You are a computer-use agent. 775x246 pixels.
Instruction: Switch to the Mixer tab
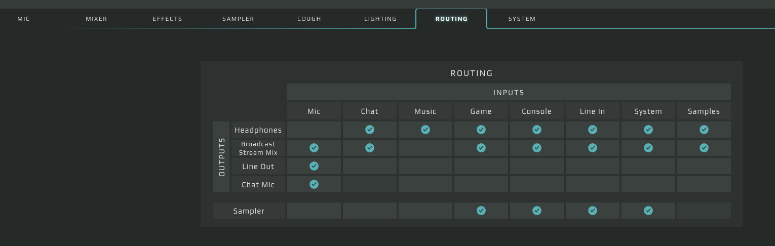pos(96,19)
